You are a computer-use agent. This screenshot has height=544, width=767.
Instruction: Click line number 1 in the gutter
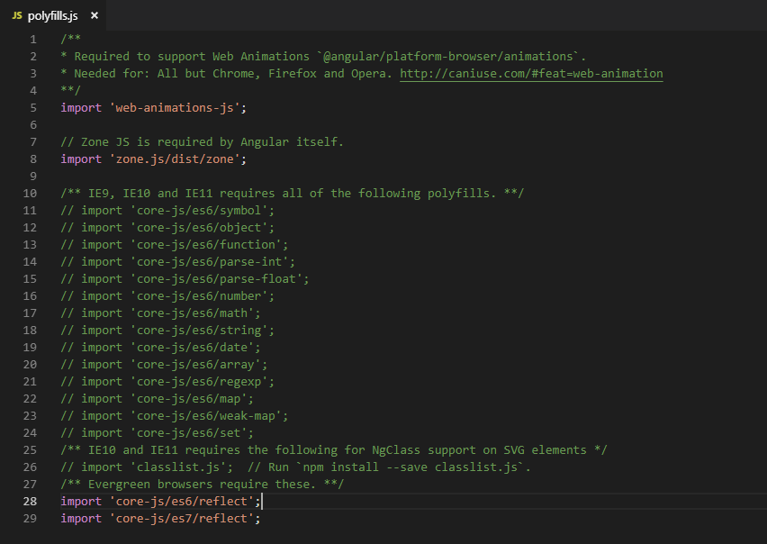click(x=32, y=39)
